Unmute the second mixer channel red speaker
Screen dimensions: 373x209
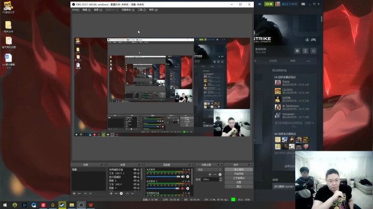coord(183,188)
